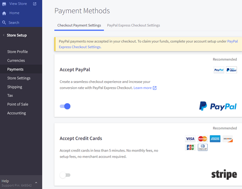
Task: Click the View Store storefront icon
Action: pyautogui.click(x=4, y=4)
